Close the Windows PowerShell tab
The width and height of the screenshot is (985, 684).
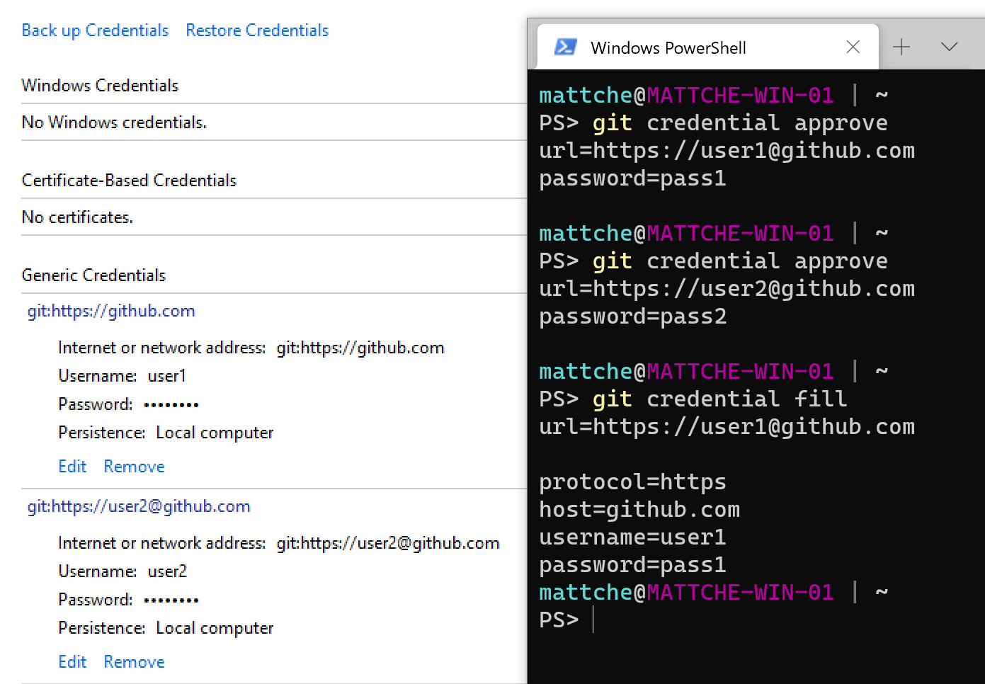pos(853,47)
